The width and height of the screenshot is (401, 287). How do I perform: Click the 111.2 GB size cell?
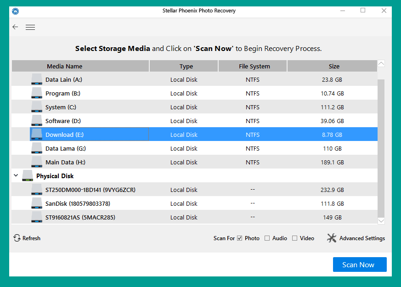click(x=332, y=107)
